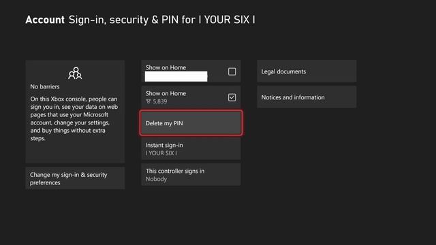Click the "Nobody" value text

[156, 179]
